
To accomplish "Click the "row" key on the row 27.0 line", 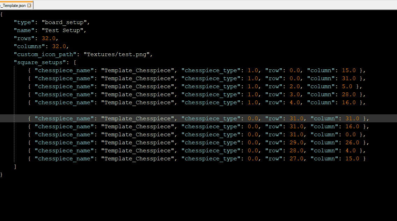I will tap(274, 159).
